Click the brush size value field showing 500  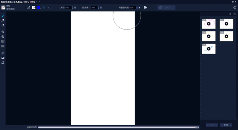pyautogui.click(x=68, y=7)
